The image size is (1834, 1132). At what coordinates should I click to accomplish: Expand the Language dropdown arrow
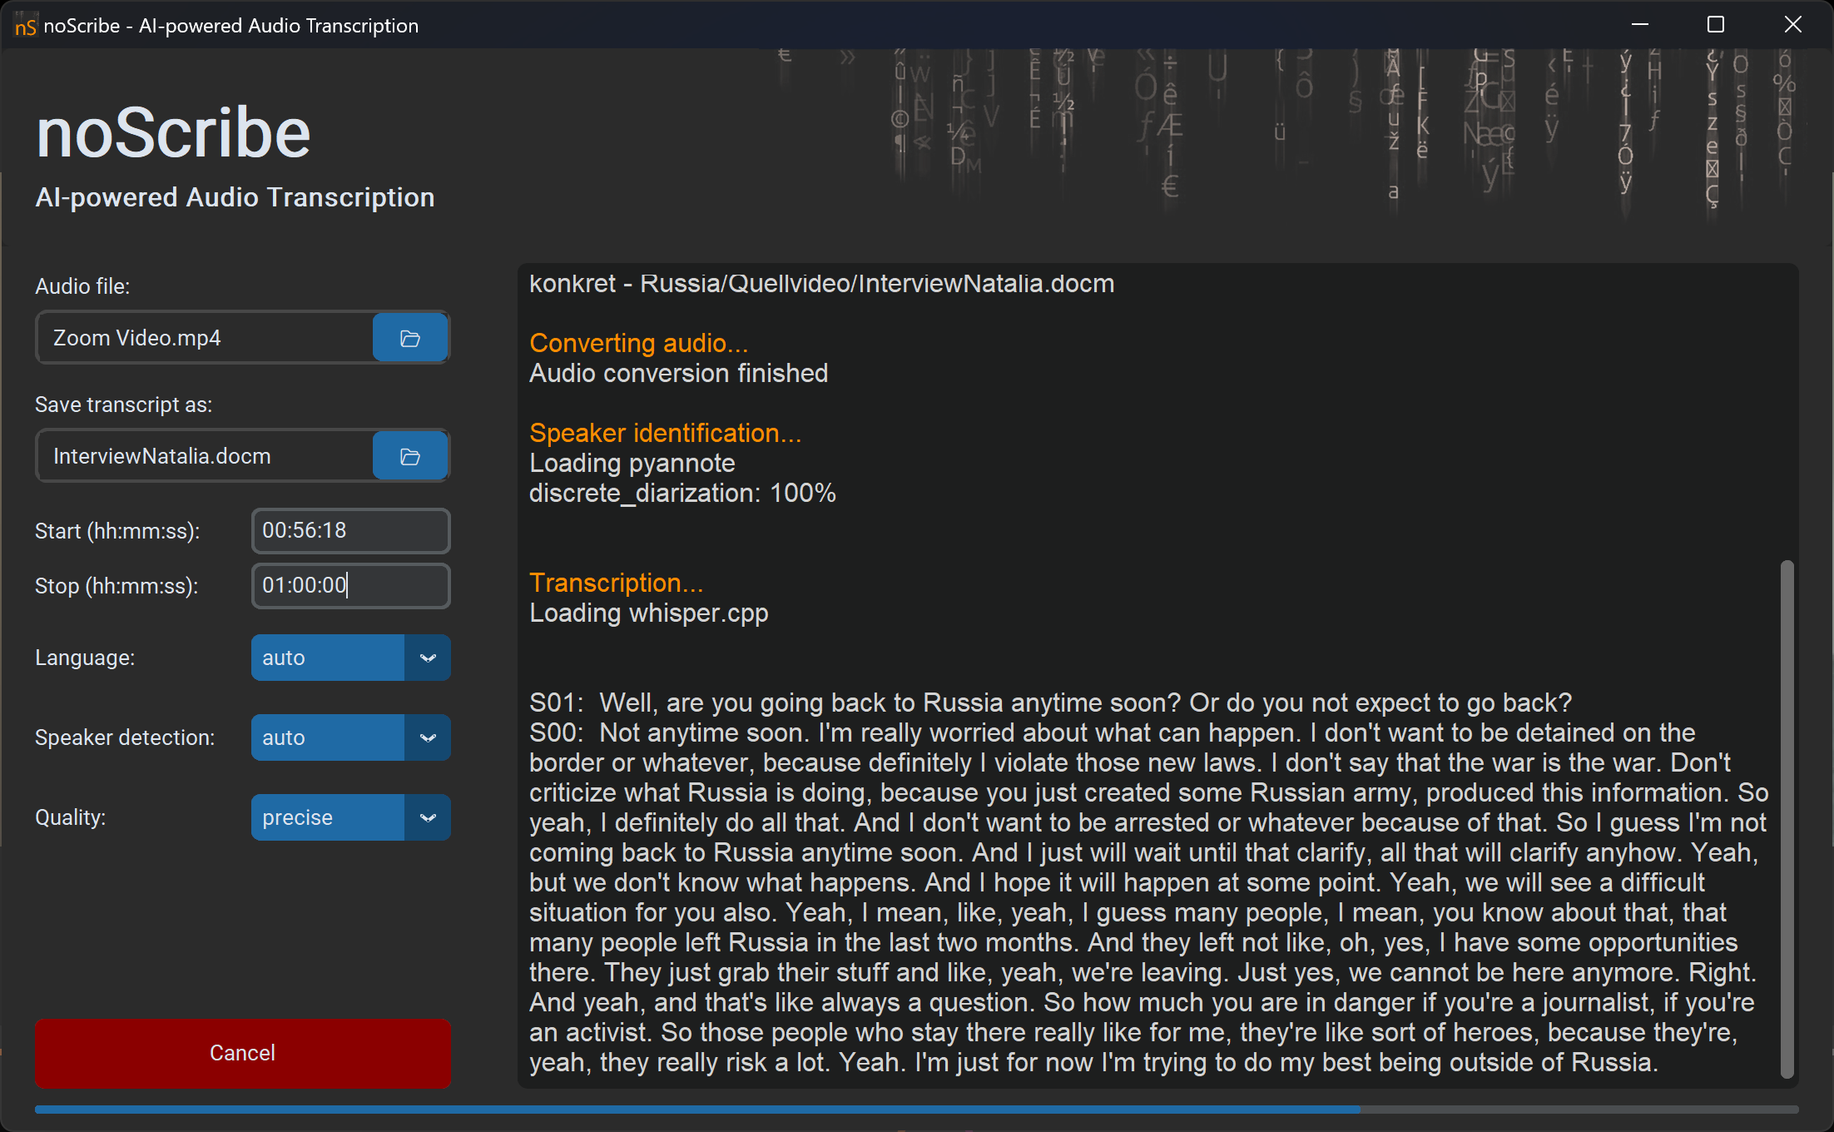428,658
